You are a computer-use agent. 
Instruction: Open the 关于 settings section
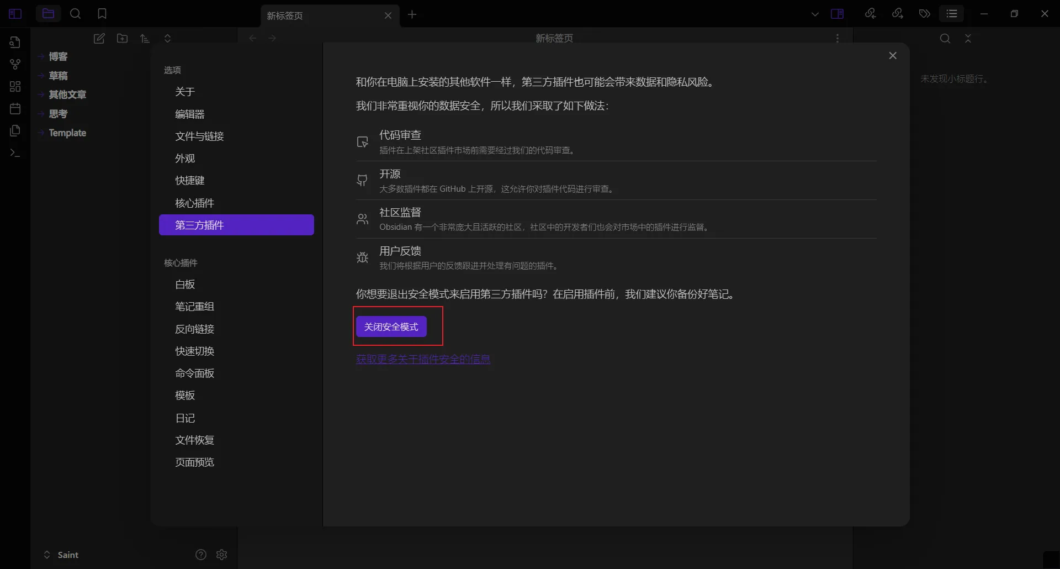[x=236, y=92]
